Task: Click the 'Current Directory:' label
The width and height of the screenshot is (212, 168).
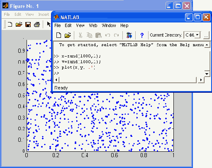Action: [166, 35]
